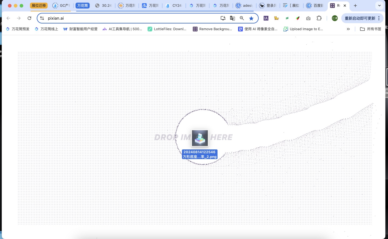Open the LottieFiles bookmark
388x239 pixels.
pyautogui.click(x=167, y=29)
